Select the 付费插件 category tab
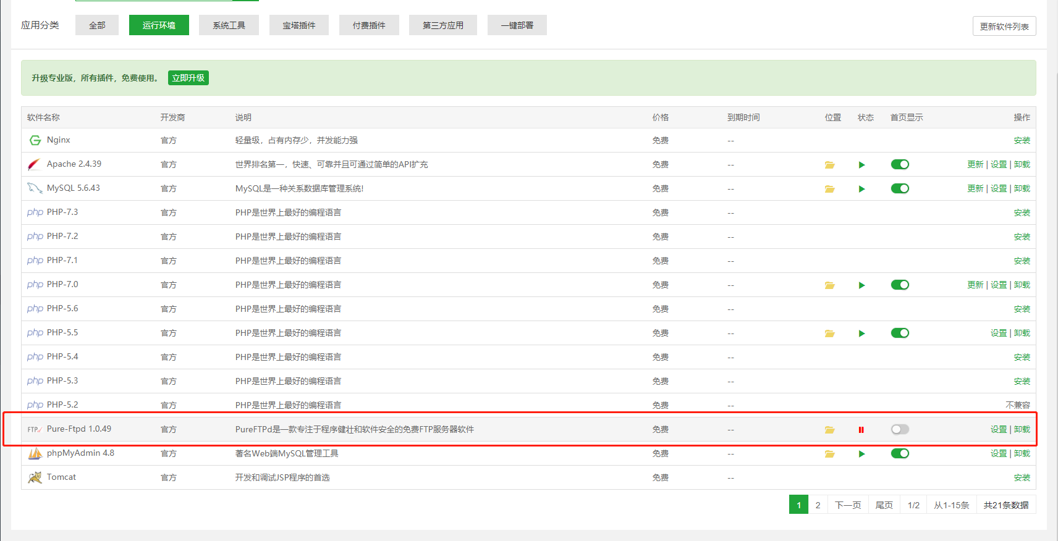The height and width of the screenshot is (541, 1058). tap(369, 25)
